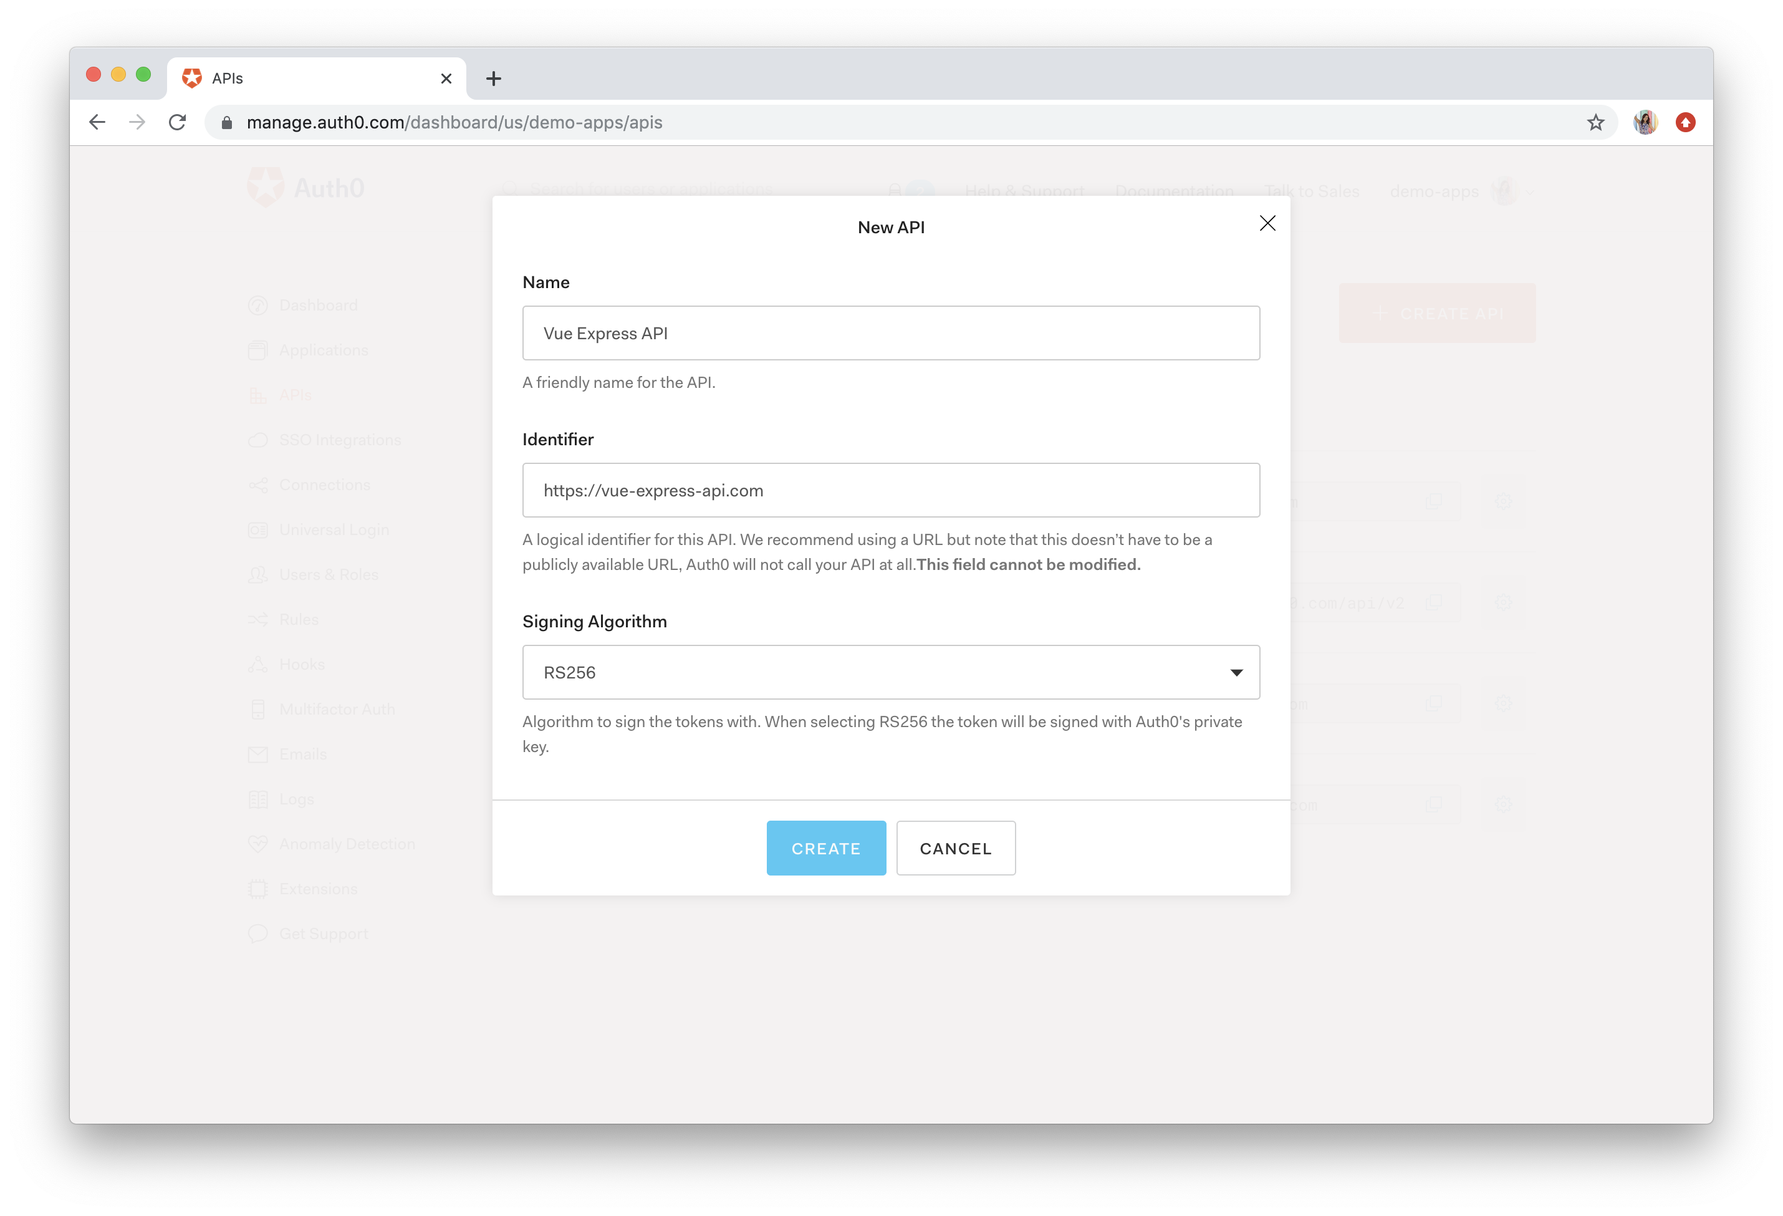Image resolution: width=1783 pixels, height=1216 pixels.
Task: Bookmark page using the star icon
Action: pyautogui.click(x=1595, y=123)
